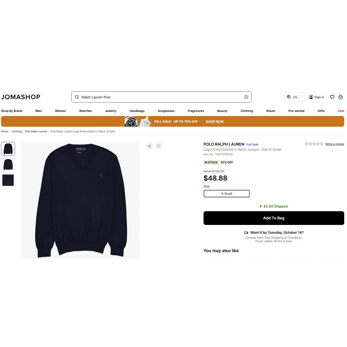The image size is (347, 347).
Task: Open the Shop By Brand menu
Action: [x=12, y=111]
